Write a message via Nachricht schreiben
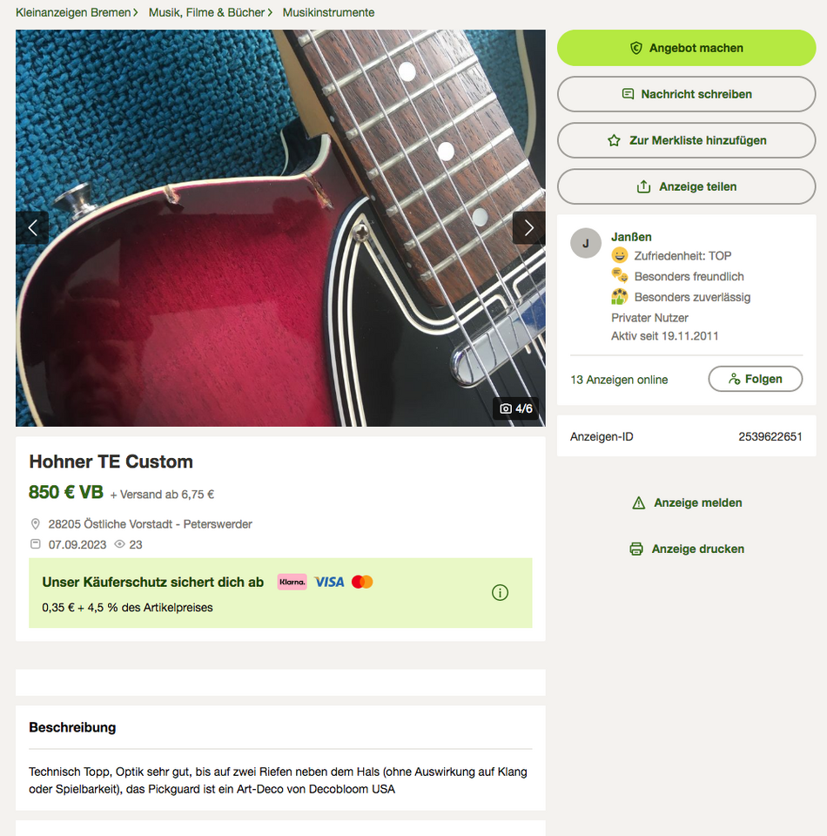Screen dimensions: 827x836 point(686,94)
